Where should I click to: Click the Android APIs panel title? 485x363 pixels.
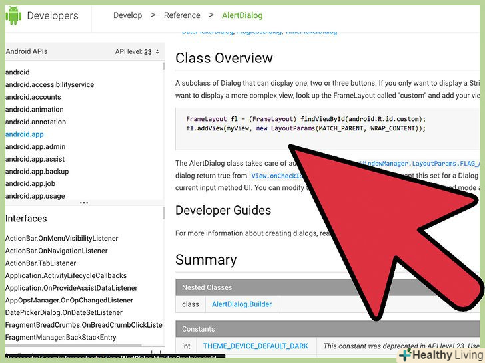click(x=26, y=51)
